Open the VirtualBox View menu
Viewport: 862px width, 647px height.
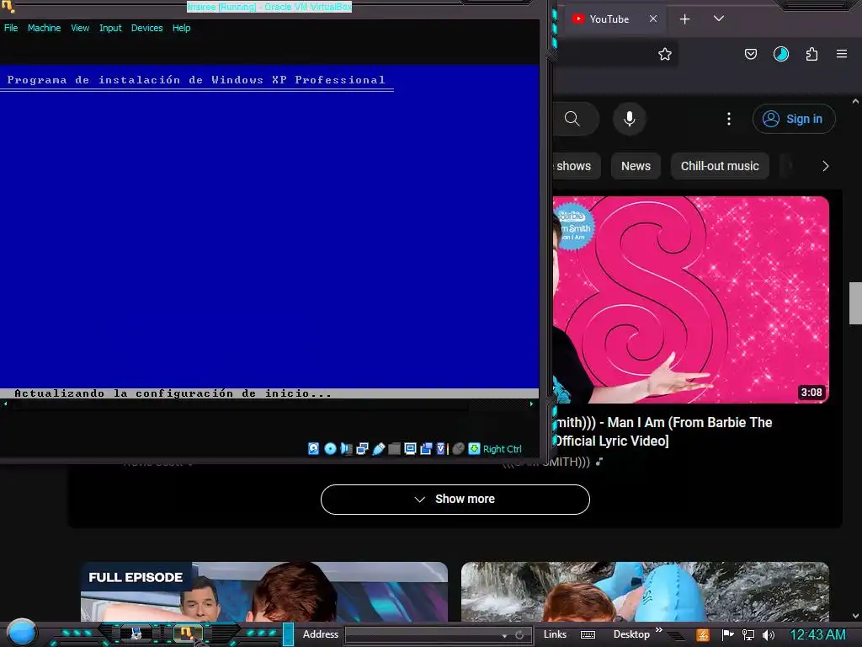80,28
